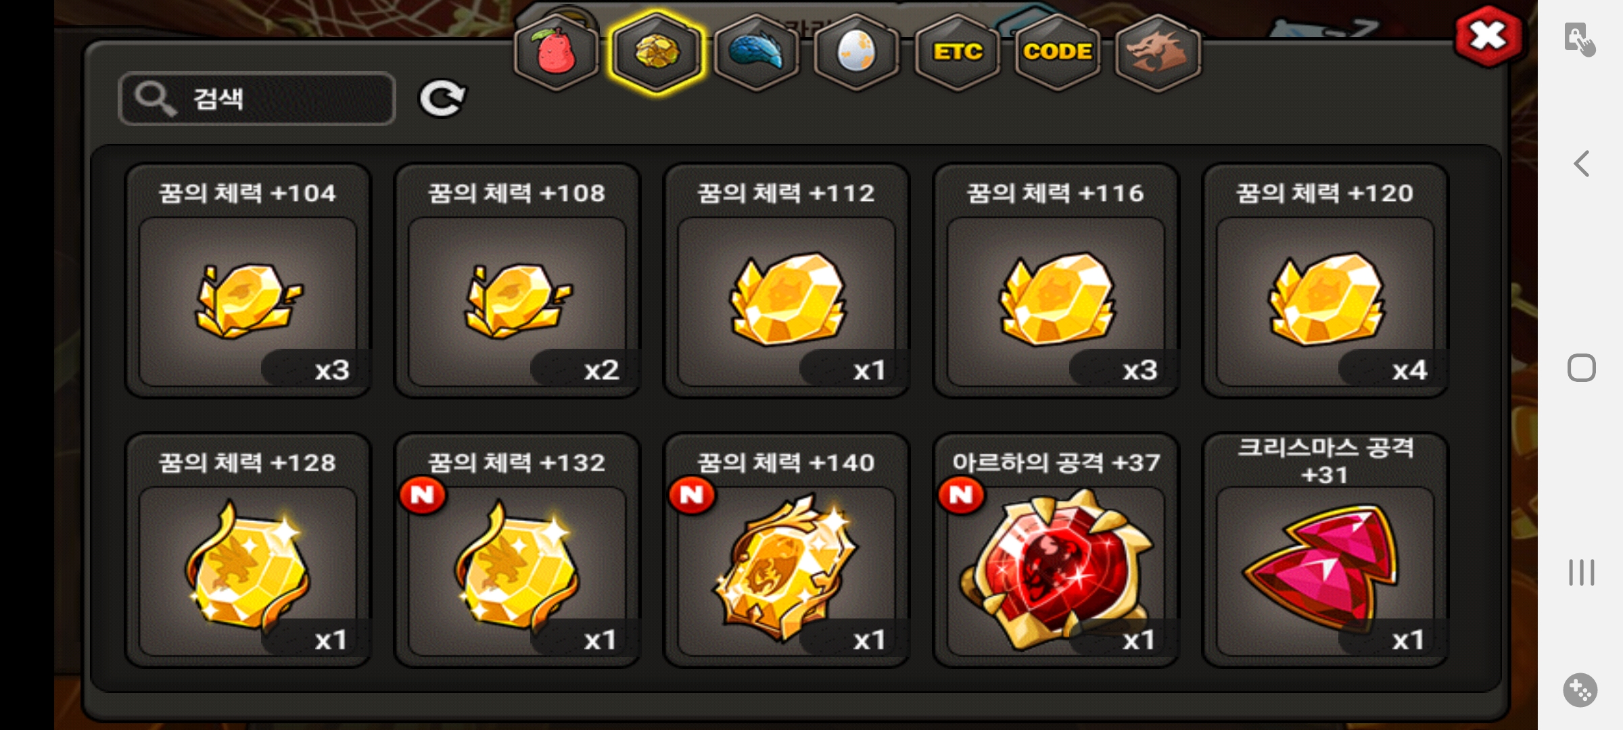Open the game tools controller icon
Viewport: 1623px width, 730px height.
pos(1580,690)
